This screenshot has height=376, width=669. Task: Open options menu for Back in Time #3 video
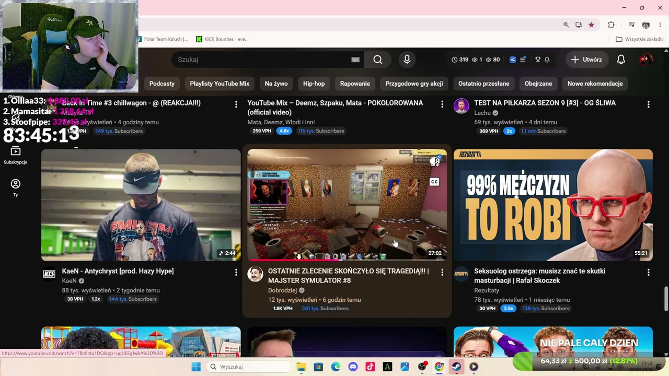(x=236, y=104)
